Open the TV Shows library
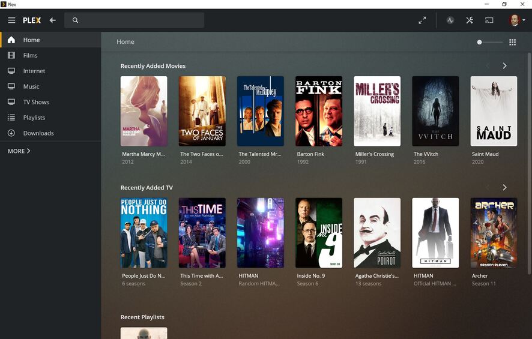The height and width of the screenshot is (339, 532). [x=50, y=102]
